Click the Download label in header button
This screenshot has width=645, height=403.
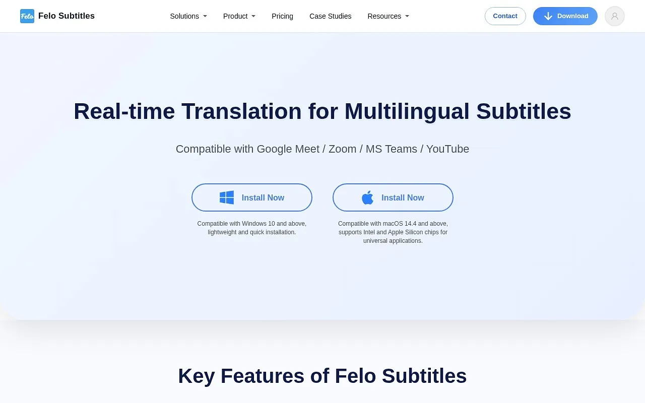573,16
